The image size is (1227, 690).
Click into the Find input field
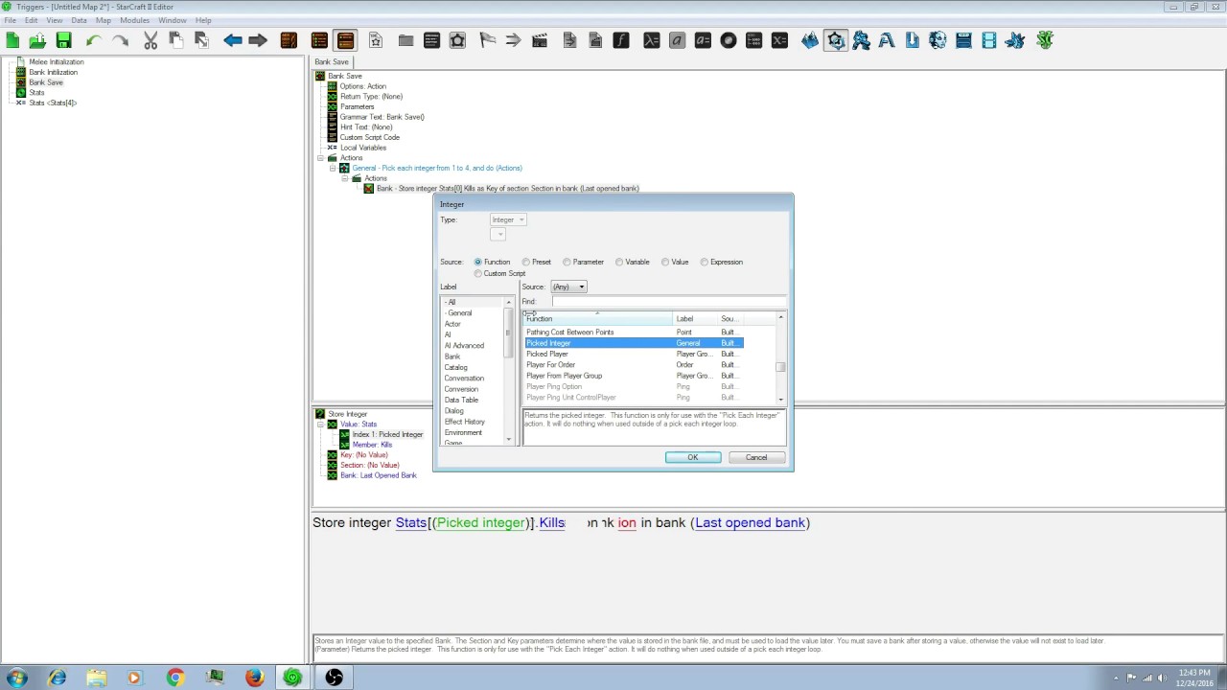[668, 302]
